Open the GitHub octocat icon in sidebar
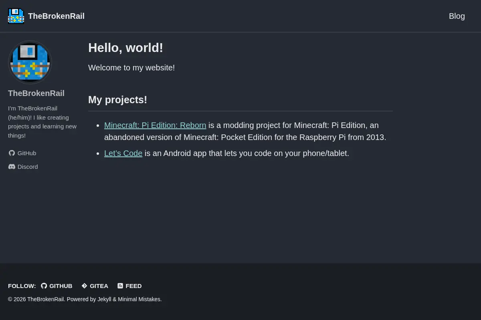The image size is (481, 320). [12, 153]
